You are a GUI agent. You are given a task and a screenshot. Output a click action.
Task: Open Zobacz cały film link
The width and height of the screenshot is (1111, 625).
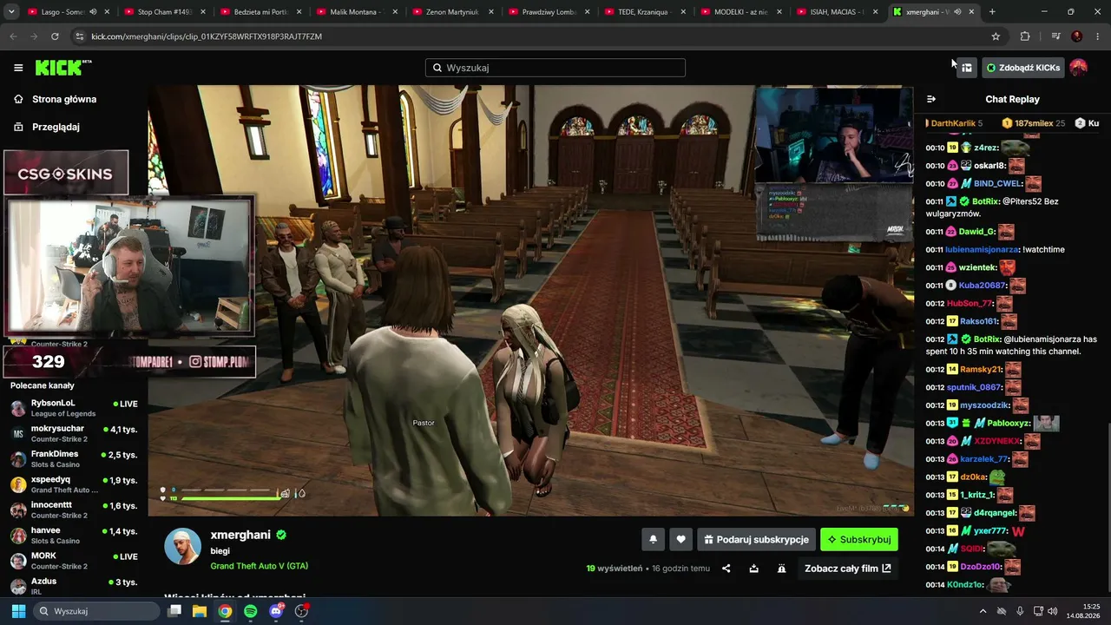pyautogui.click(x=848, y=569)
